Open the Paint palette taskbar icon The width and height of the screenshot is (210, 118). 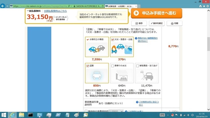pyautogui.click(x=76, y=115)
